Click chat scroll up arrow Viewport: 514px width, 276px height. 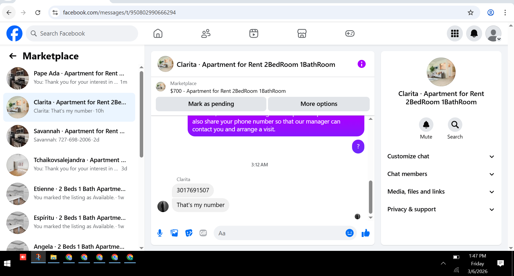371,119
